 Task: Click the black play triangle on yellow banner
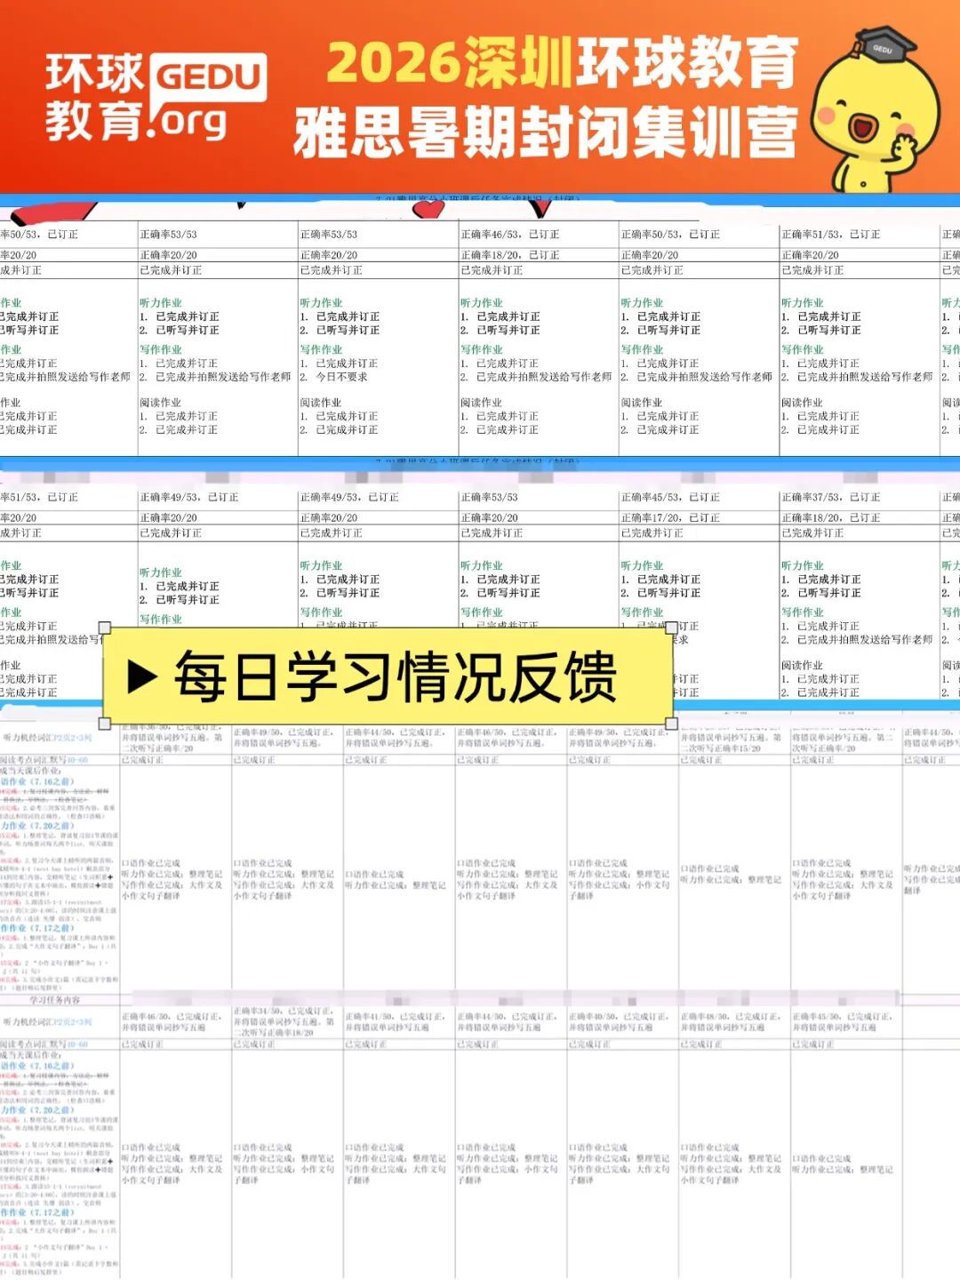coord(142,677)
